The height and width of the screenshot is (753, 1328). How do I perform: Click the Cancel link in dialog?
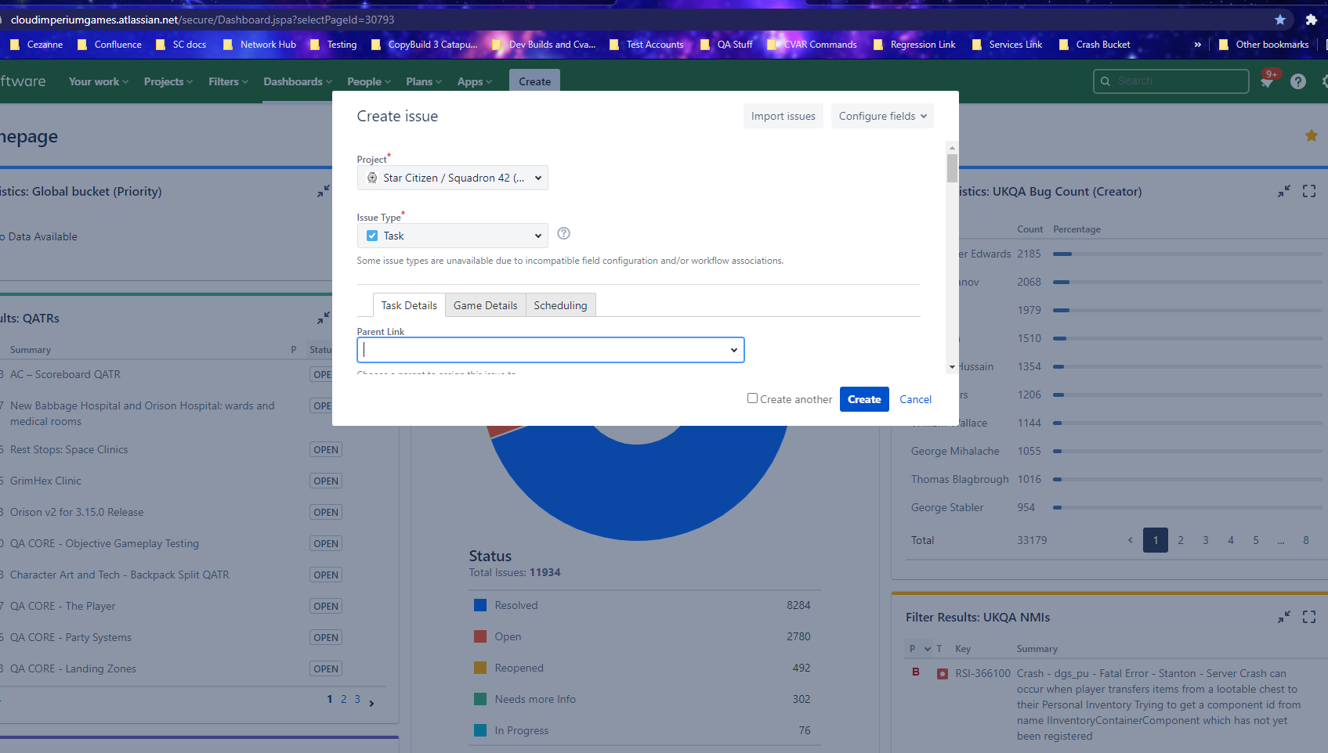[915, 399]
